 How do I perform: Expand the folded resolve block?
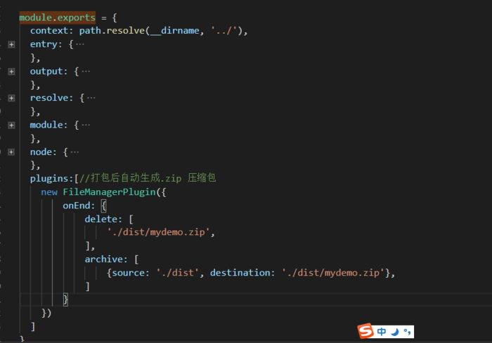[11, 98]
